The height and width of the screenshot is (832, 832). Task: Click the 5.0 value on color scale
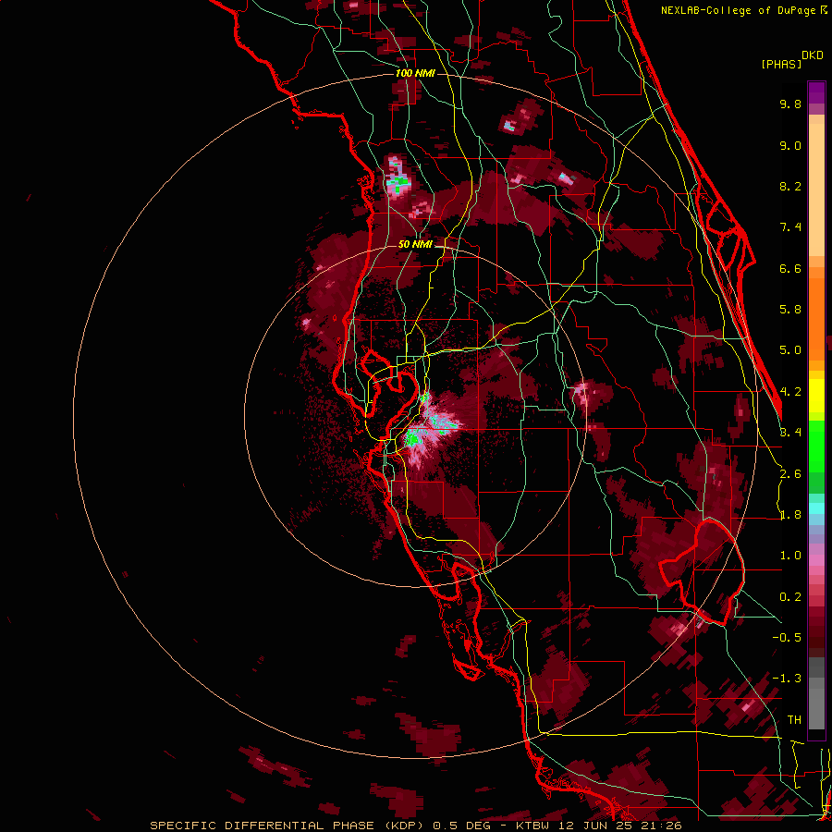tap(790, 350)
